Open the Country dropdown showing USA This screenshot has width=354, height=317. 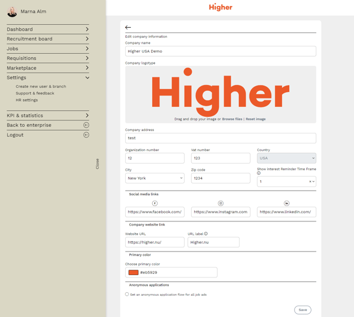click(287, 158)
